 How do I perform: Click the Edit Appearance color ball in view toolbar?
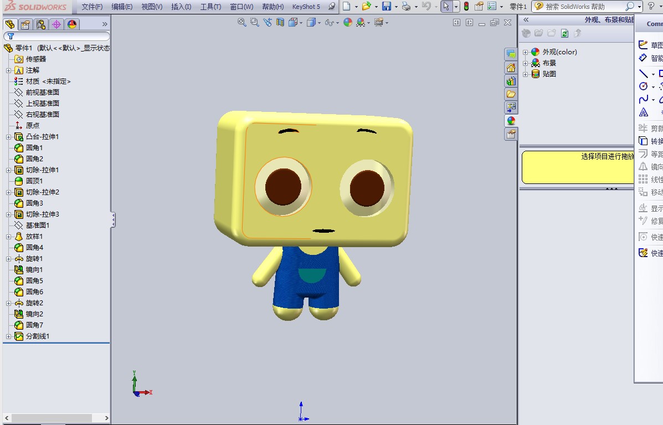point(348,22)
